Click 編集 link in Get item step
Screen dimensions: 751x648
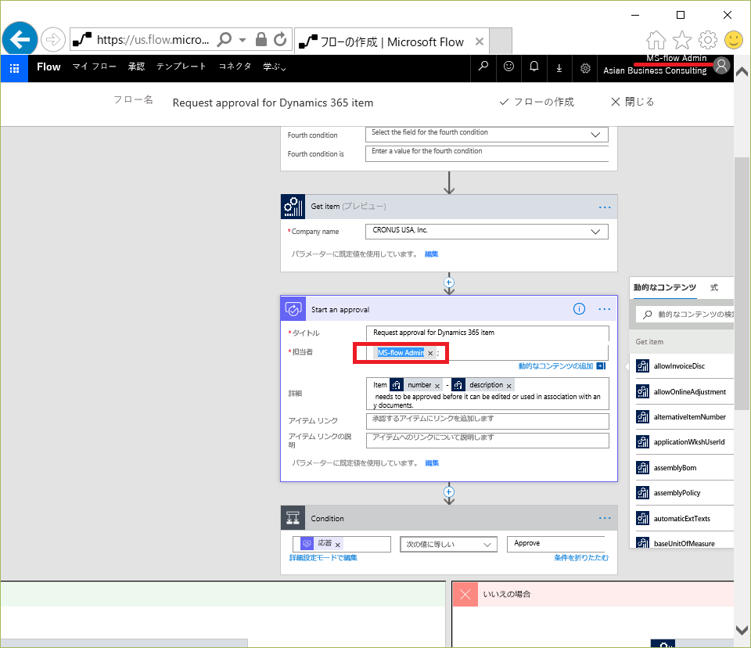(431, 254)
